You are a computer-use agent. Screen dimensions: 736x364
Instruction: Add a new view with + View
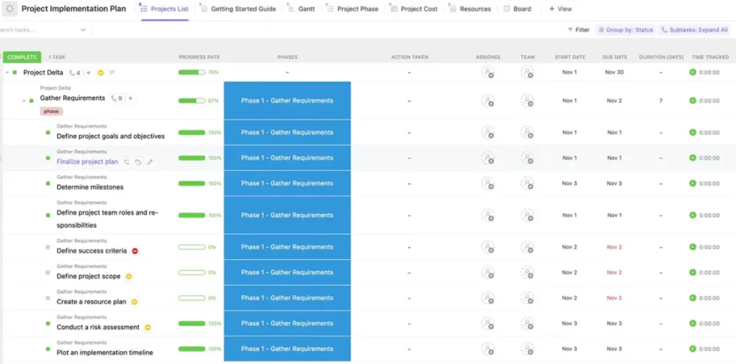pyautogui.click(x=561, y=9)
